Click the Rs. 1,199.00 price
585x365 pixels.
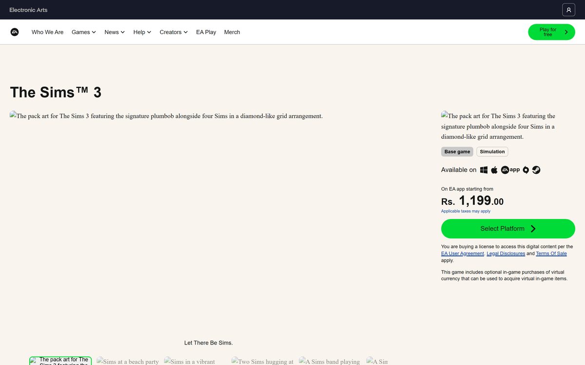(x=472, y=201)
